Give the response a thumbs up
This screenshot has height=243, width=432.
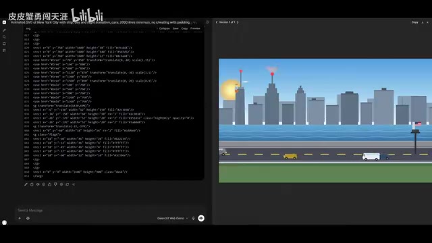click(49, 184)
